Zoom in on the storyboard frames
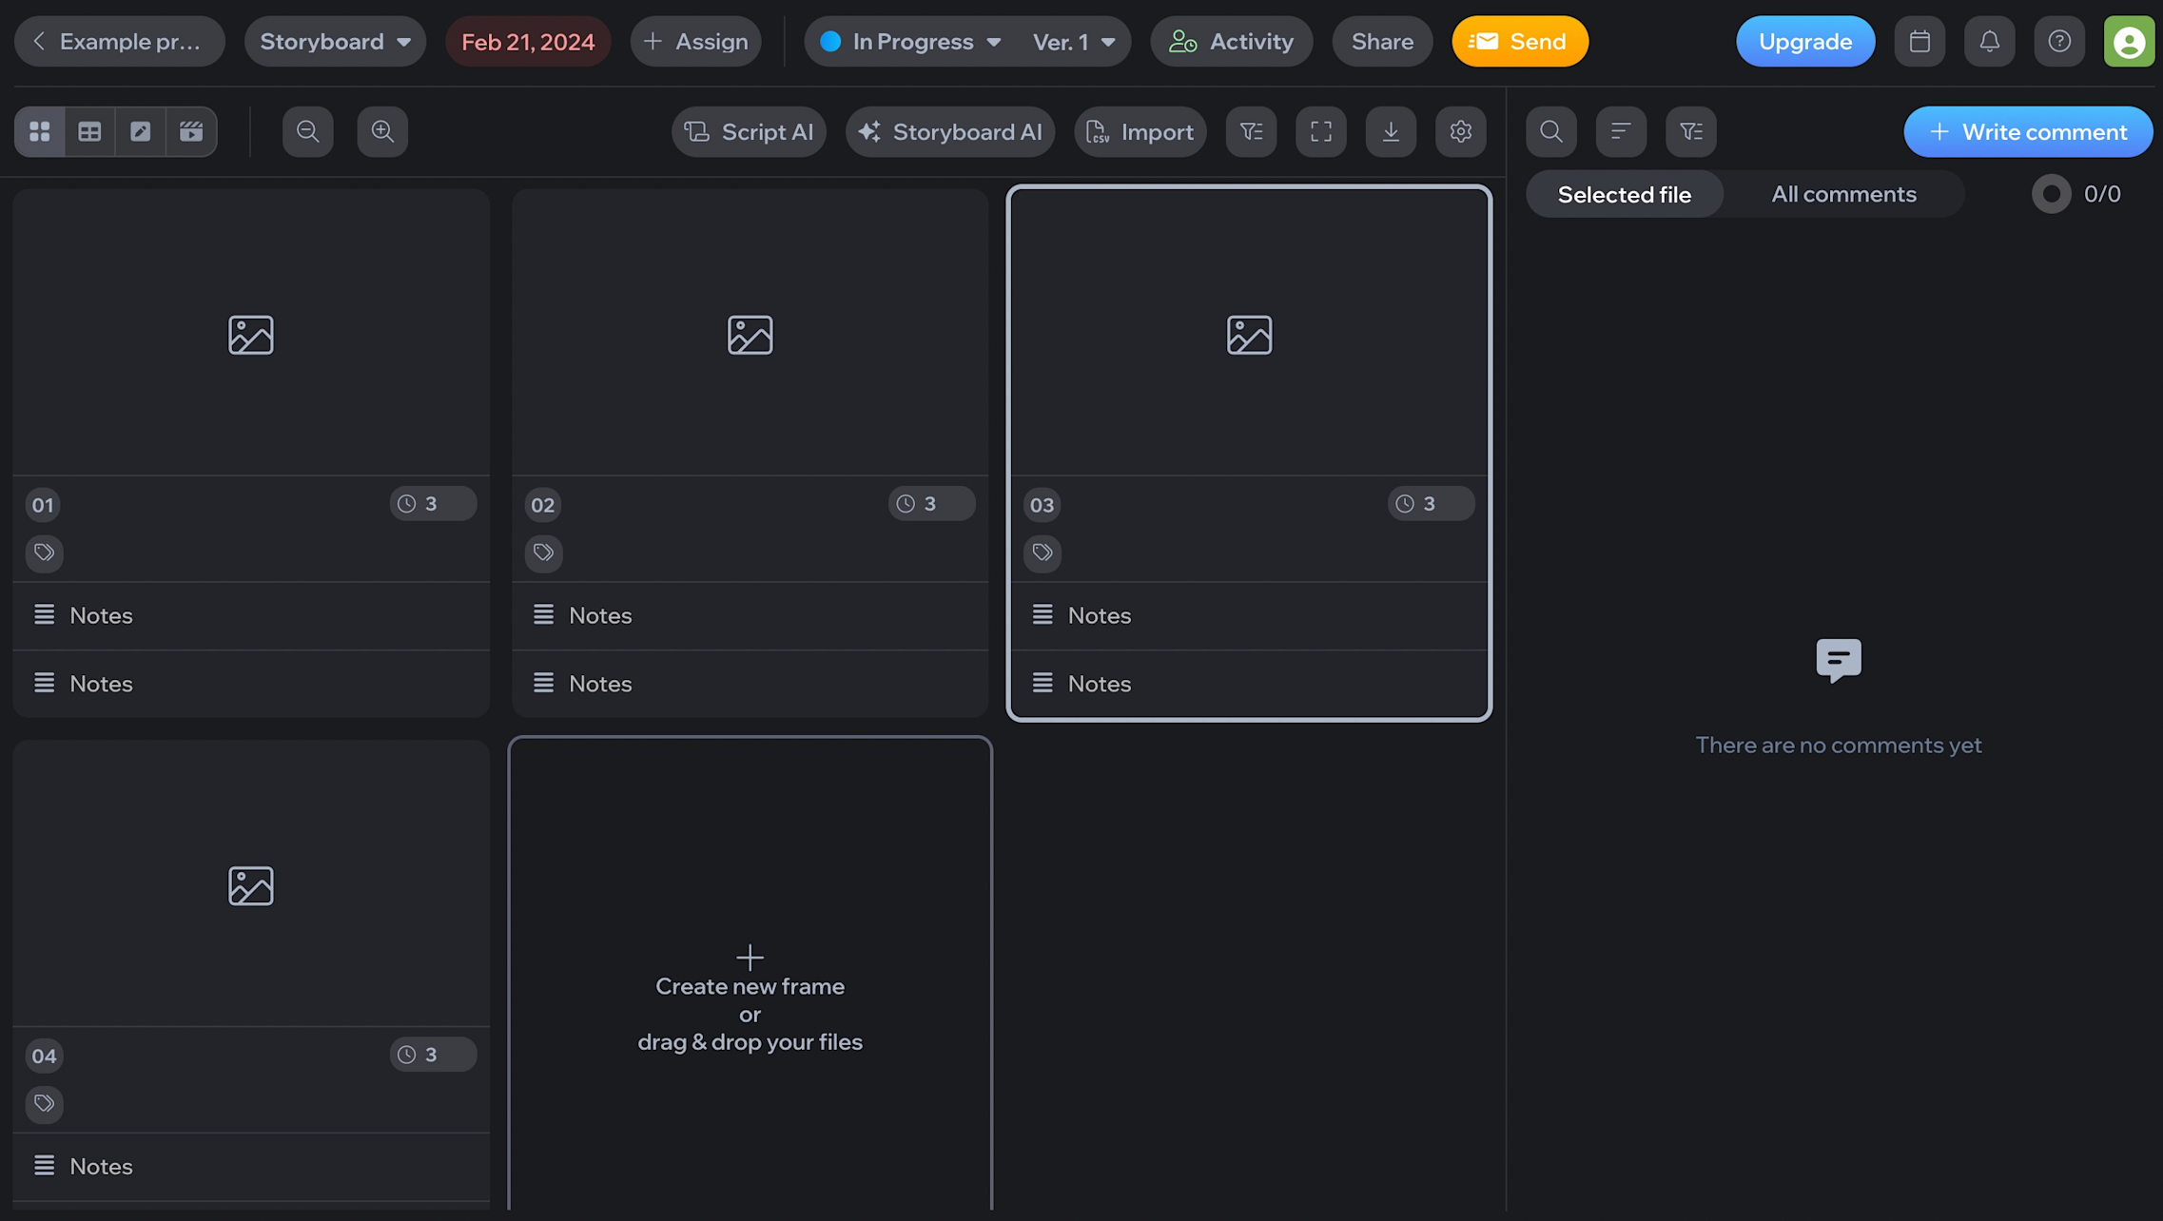Viewport: 2163px width, 1221px height. point(382,131)
